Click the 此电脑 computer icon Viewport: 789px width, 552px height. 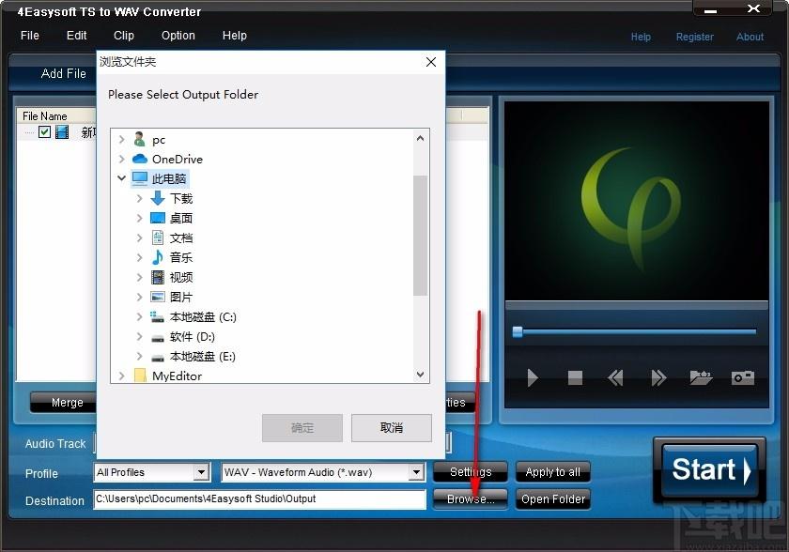click(139, 178)
